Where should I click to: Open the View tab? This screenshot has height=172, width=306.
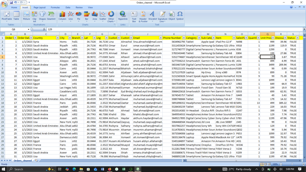click(x=90, y=7)
